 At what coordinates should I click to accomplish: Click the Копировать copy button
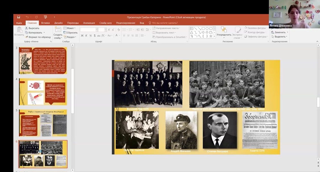(x=35, y=33)
